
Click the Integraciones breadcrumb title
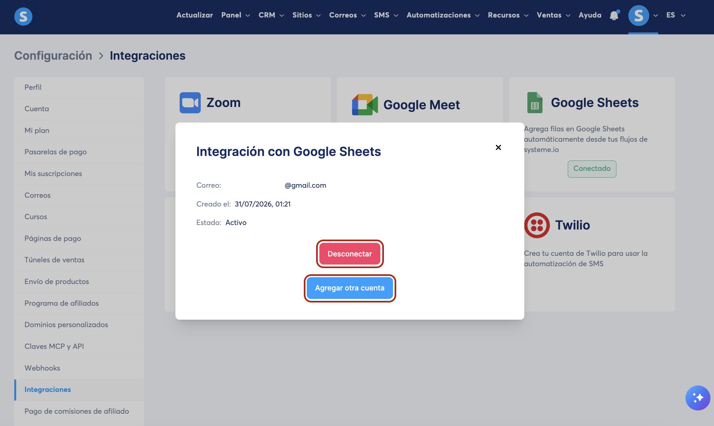[x=148, y=56]
